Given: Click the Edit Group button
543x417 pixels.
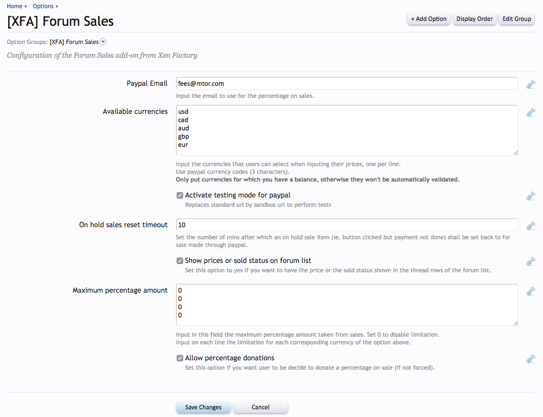Looking at the screenshot, I should pyautogui.click(x=517, y=19).
